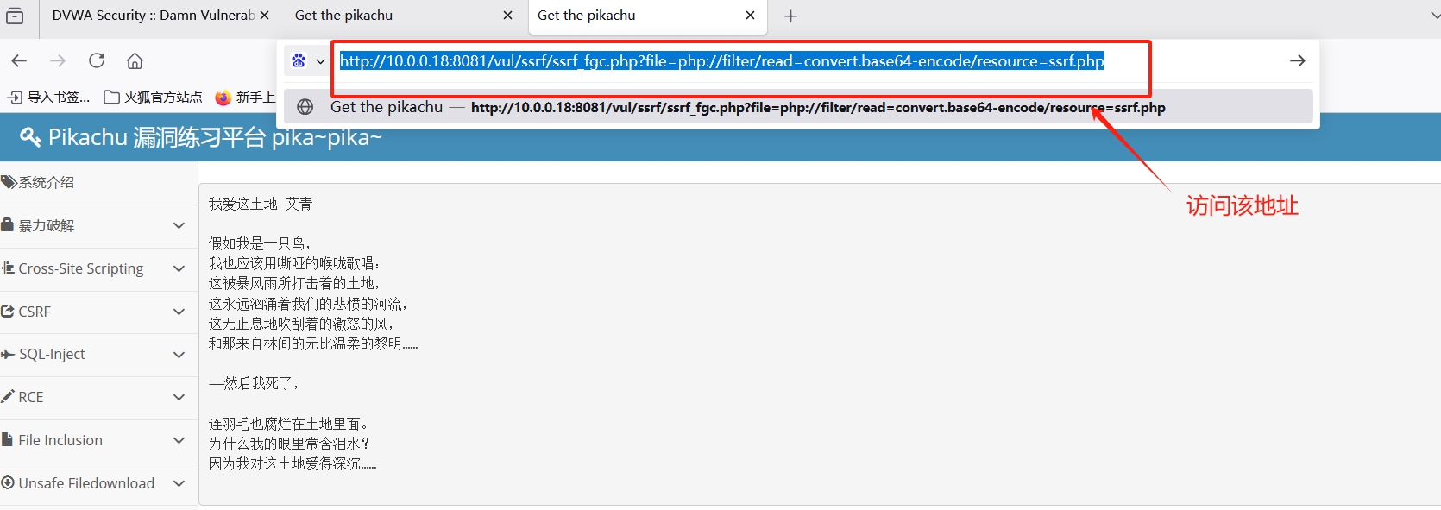Expand the RCE chevron
The image size is (1441, 510).
point(179,397)
